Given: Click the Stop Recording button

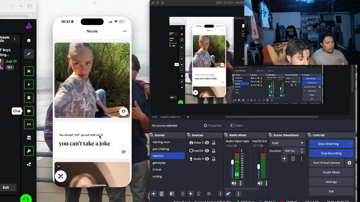Looking at the screenshot, I should (331, 153).
